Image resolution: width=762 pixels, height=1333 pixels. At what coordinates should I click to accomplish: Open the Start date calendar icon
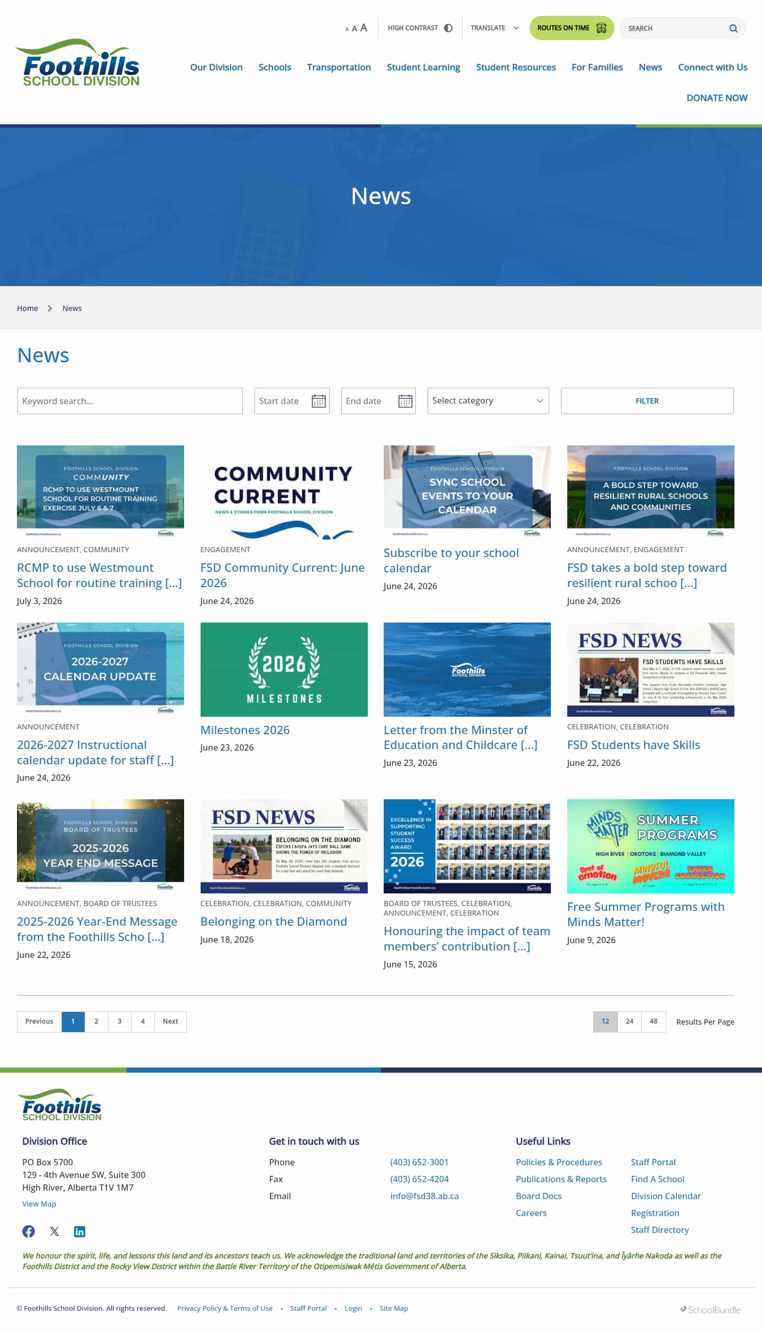[319, 401]
